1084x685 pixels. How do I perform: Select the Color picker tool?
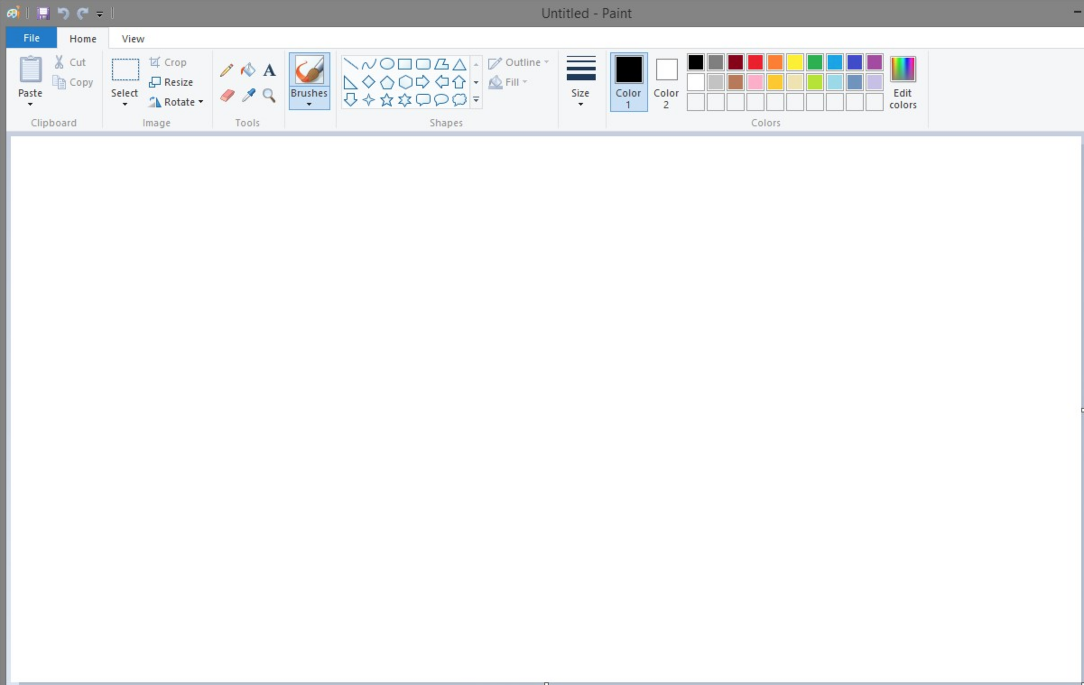click(x=248, y=95)
